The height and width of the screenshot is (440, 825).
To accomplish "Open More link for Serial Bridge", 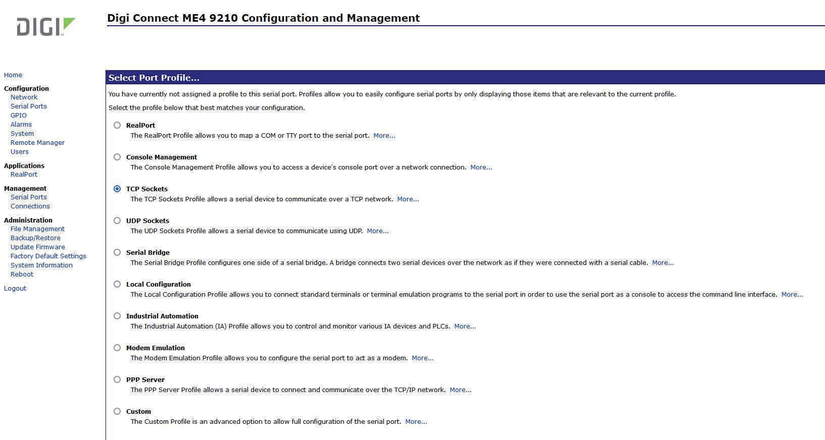I will (x=663, y=263).
